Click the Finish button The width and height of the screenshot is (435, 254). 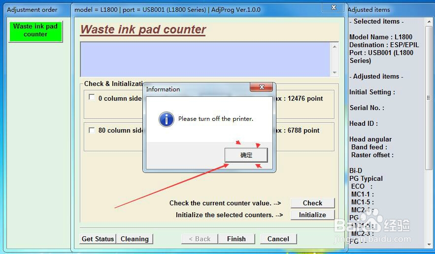236,239
